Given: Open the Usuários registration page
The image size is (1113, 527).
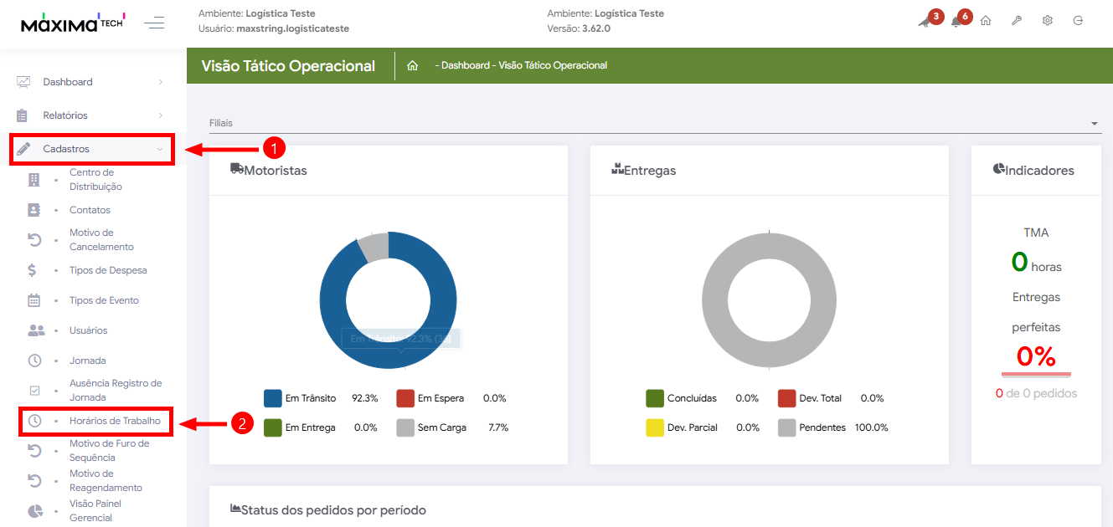Looking at the screenshot, I should (88, 330).
